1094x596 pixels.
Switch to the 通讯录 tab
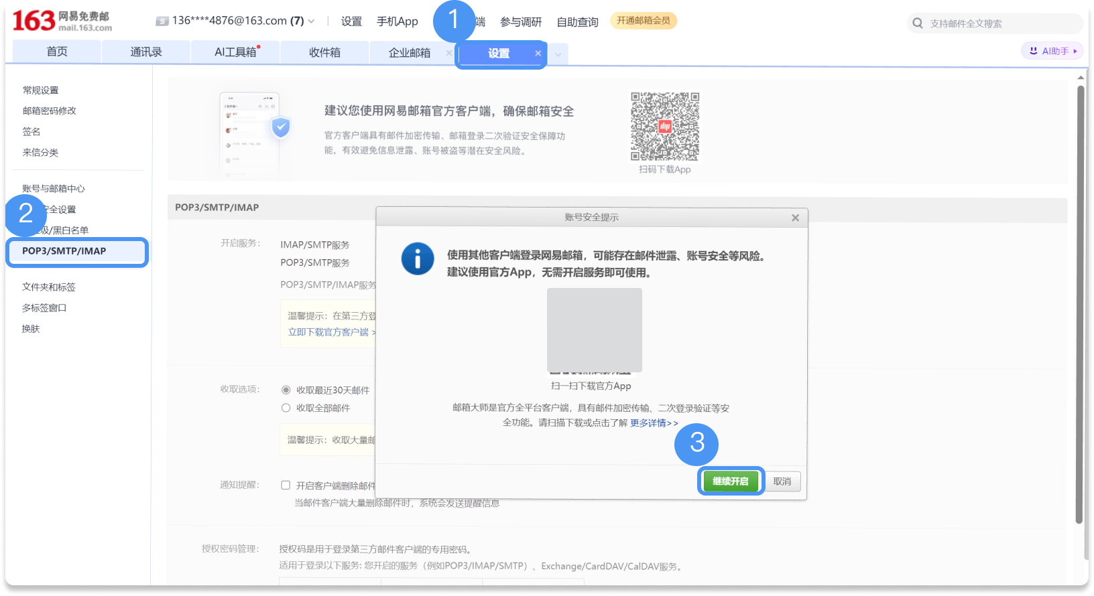[x=146, y=52]
